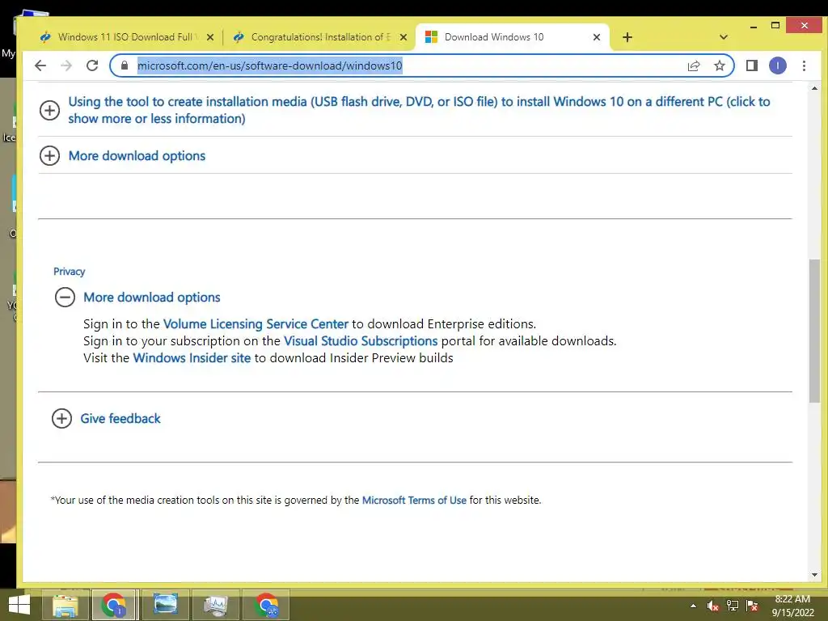Click the address bar URL

coord(270,65)
